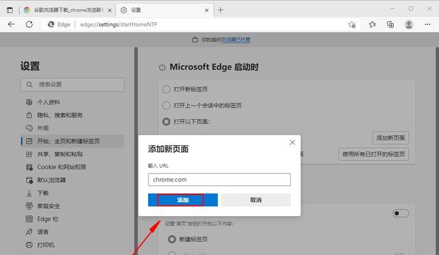Image resolution: width=439 pixels, height=255 pixels.
Task: Close the 谷歌浏览器下载 tab
Action: pyautogui.click(x=110, y=10)
